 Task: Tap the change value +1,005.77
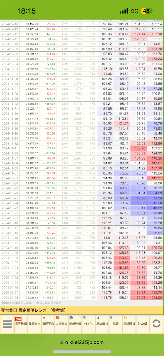coord(49,163)
